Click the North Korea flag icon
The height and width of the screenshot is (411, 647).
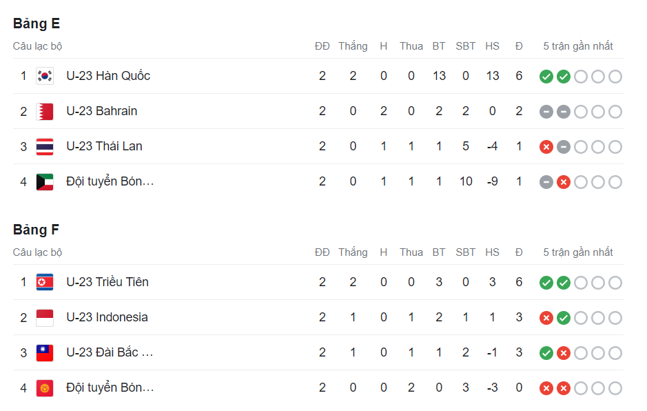(x=45, y=282)
